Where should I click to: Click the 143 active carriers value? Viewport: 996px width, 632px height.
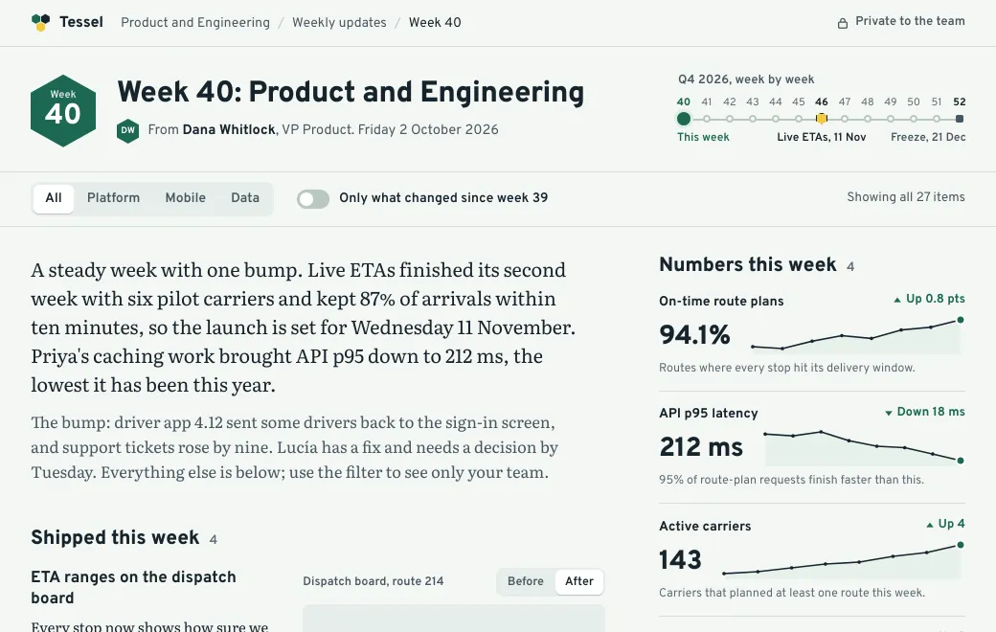(x=680, y=560)
